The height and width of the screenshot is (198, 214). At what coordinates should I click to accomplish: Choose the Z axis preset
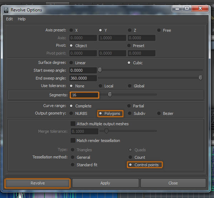(130, 30)
